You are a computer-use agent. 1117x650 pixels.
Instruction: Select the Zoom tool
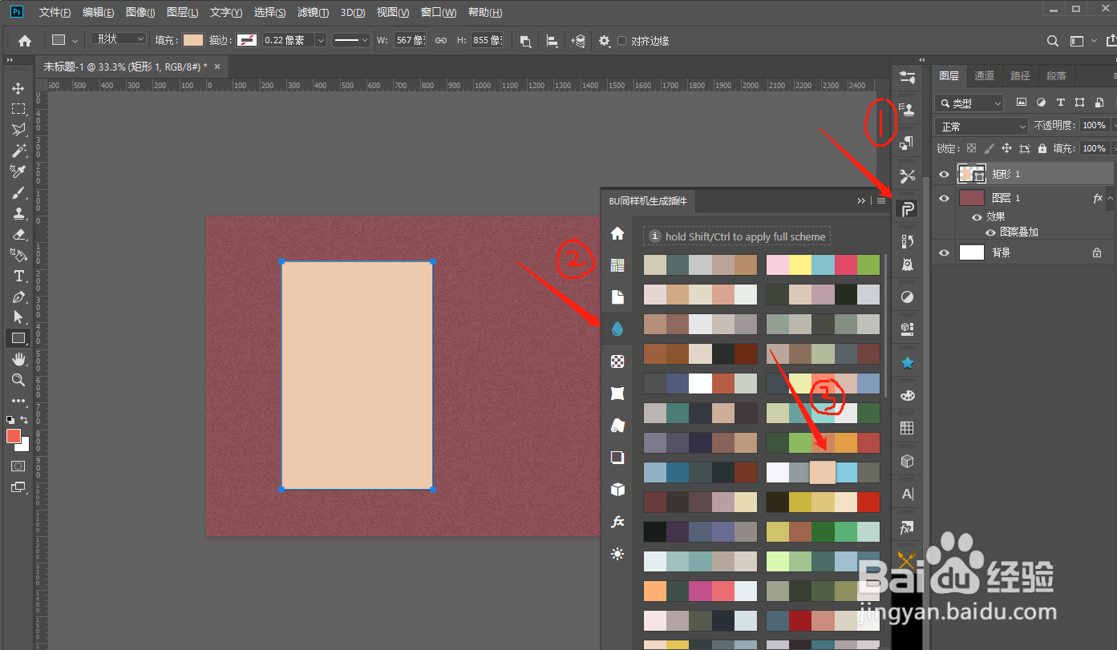pos(18,380)
